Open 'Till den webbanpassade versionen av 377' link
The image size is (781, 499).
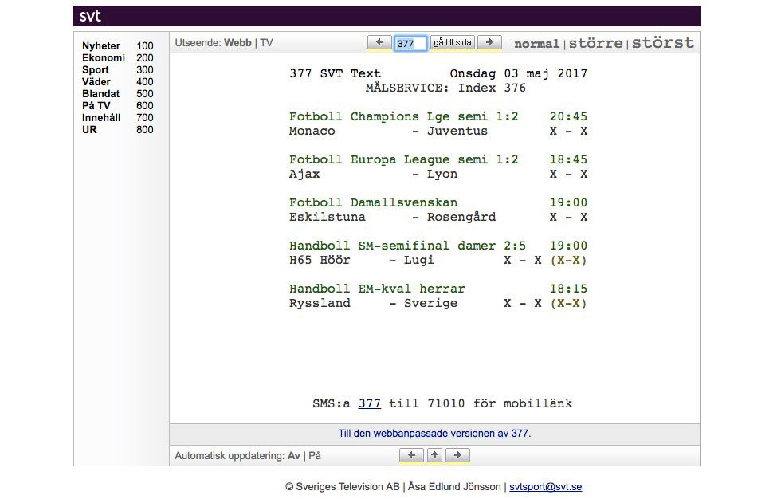point(434,434)
